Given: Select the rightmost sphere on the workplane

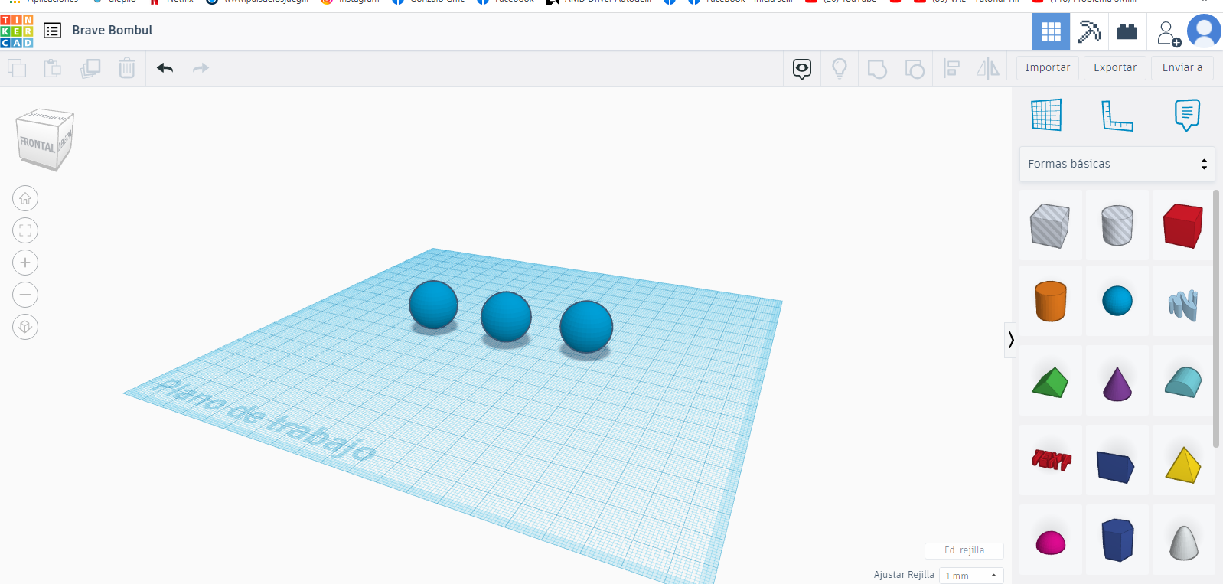Looking at the screenshot, I should [586, 327].
